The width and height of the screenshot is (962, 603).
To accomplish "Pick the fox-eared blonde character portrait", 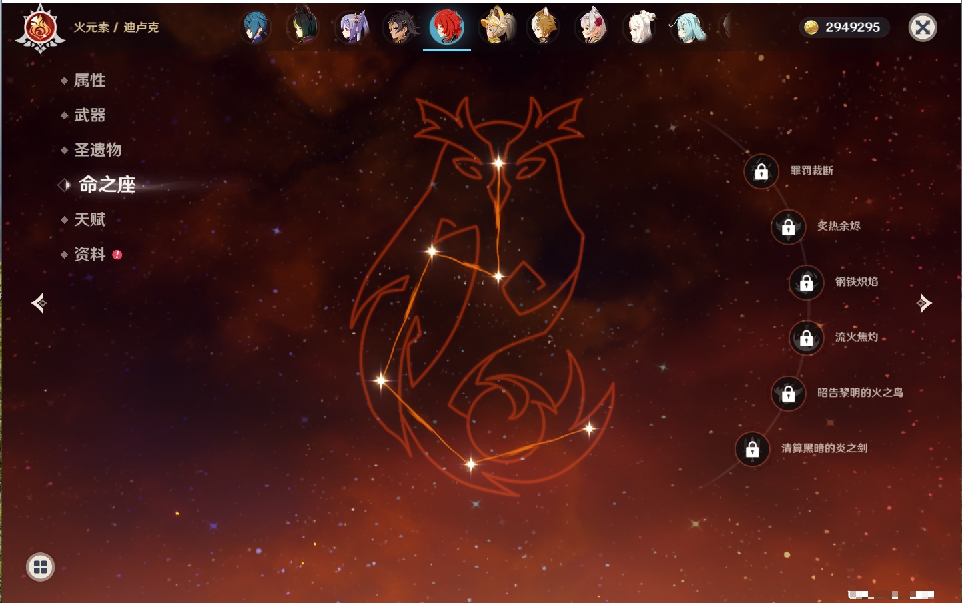I will (543, 28).
